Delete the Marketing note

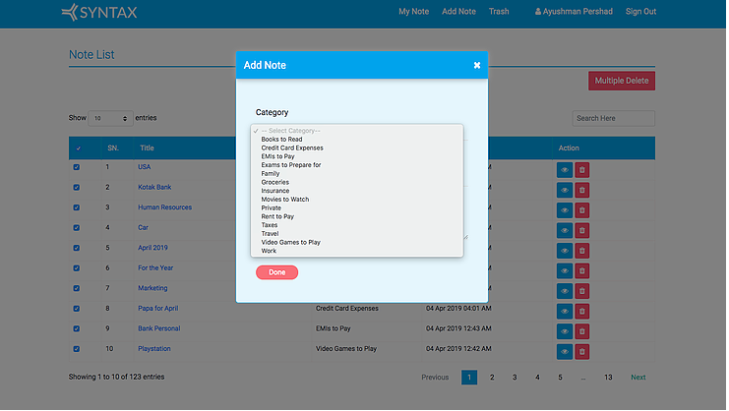[x=581, y=291]
